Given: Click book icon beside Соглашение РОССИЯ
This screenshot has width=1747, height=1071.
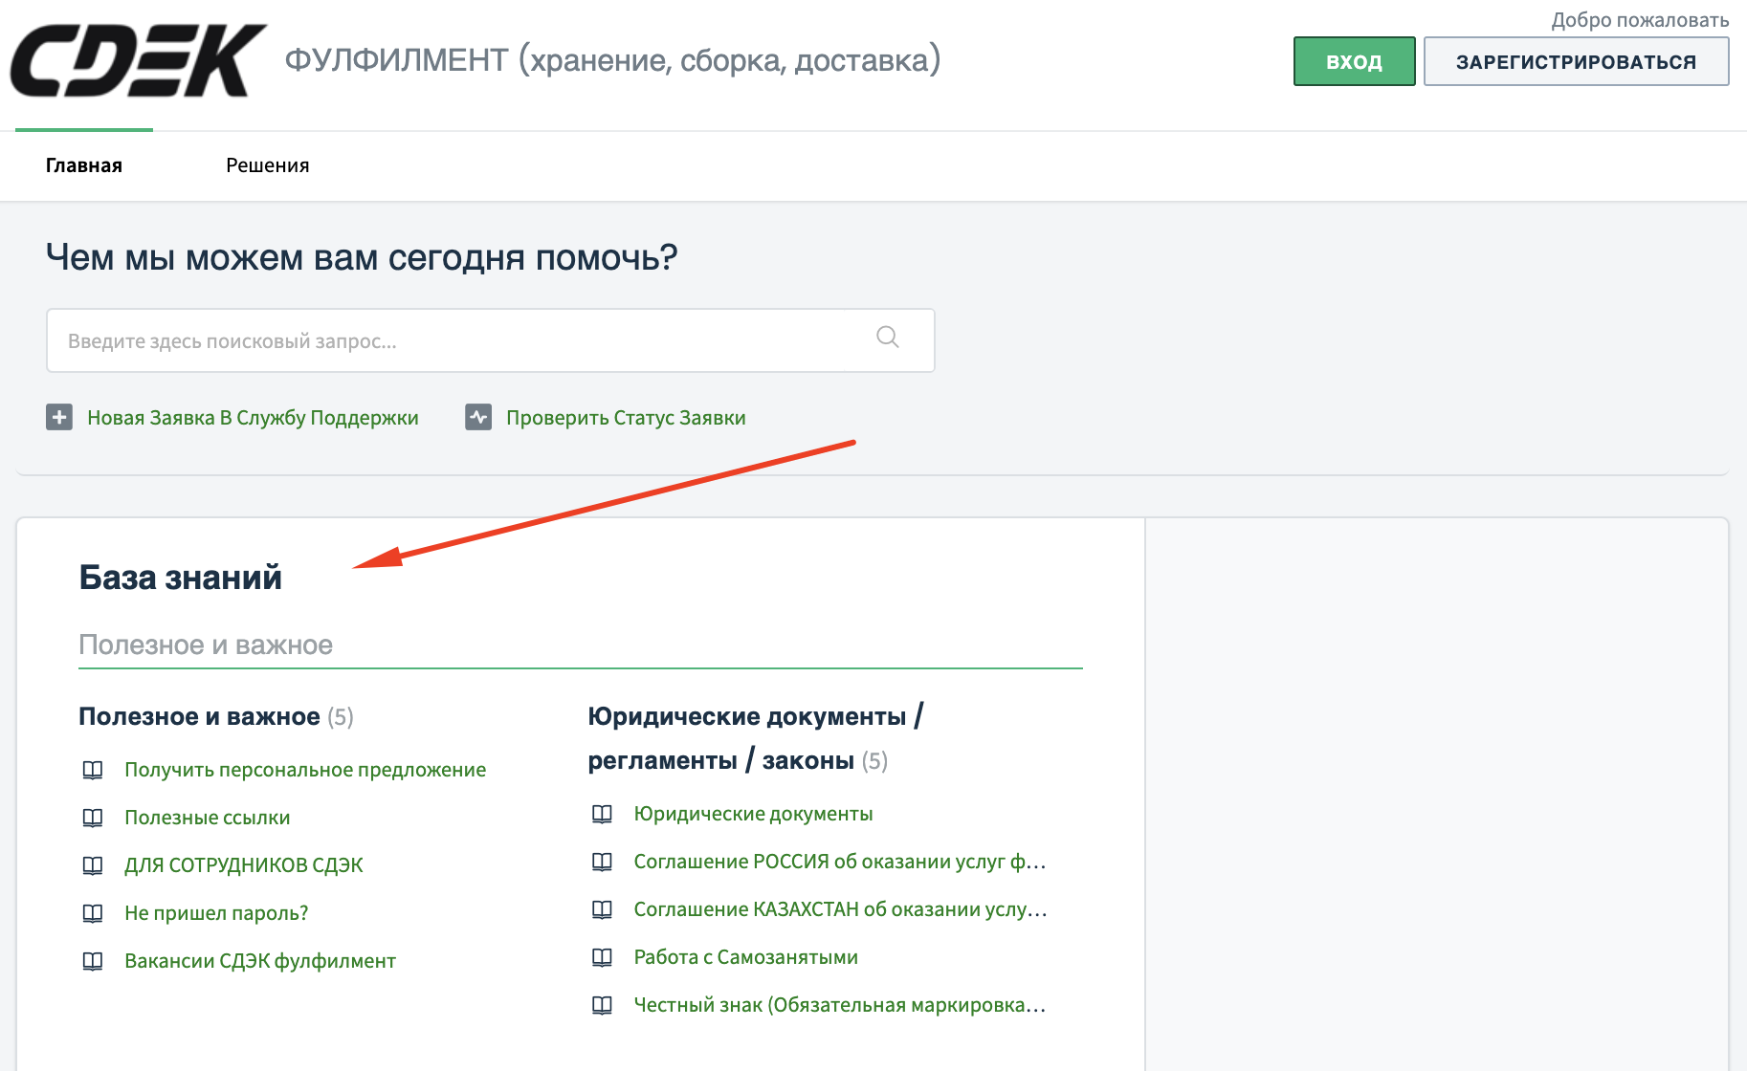Looking at the screenshot, I should pyautogui.click(x=602, y=862).
